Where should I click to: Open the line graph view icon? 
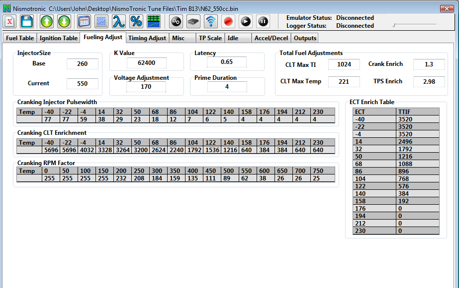point(101,22)
